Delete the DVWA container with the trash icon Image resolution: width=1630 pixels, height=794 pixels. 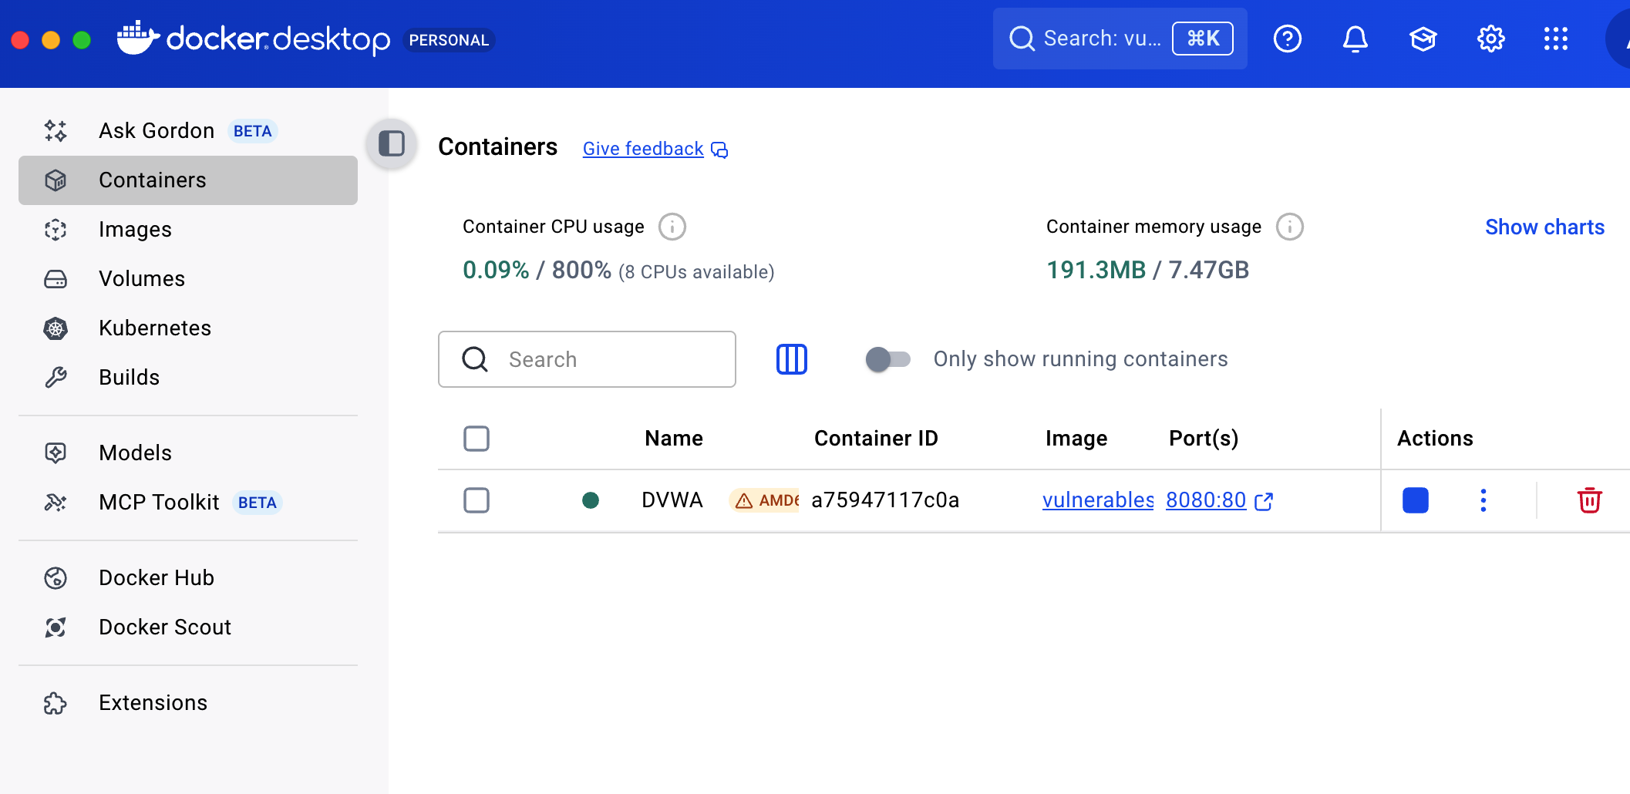point(1589,500)
